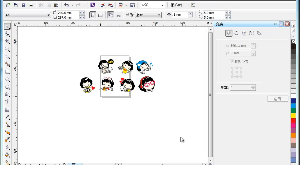Select the Text tool
The height and width of the screenshot is (172, 300).
click(x=7, y=101)
